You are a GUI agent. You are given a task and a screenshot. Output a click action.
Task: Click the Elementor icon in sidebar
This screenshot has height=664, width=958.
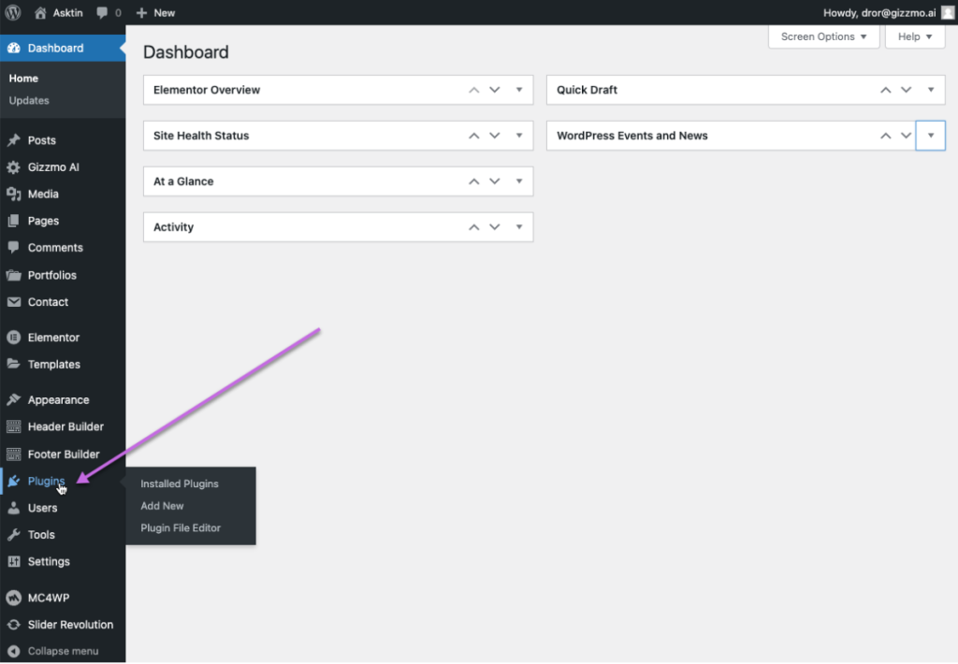pos(13,338)
